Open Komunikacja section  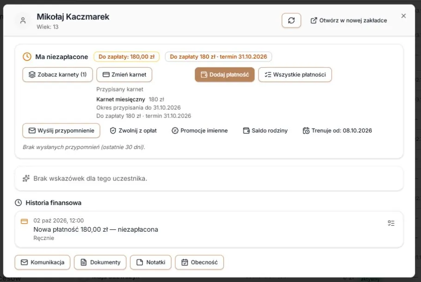pyautogui.click(x=43, y=262)
